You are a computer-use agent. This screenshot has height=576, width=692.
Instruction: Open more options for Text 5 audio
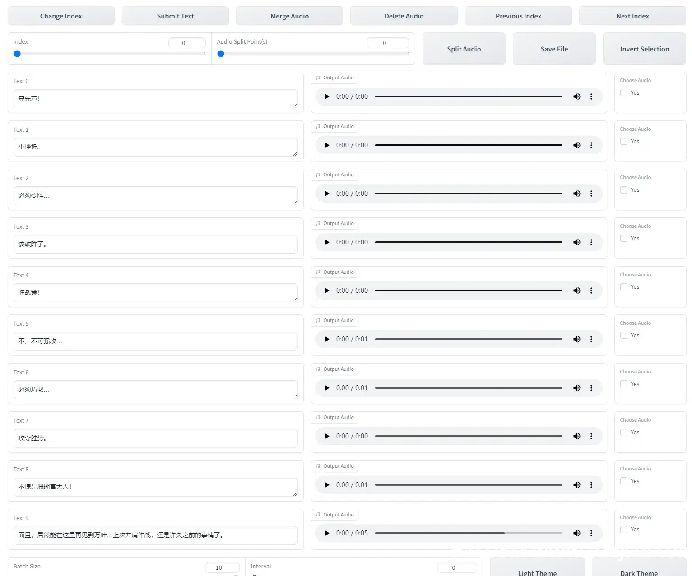(x=591, y=339)
